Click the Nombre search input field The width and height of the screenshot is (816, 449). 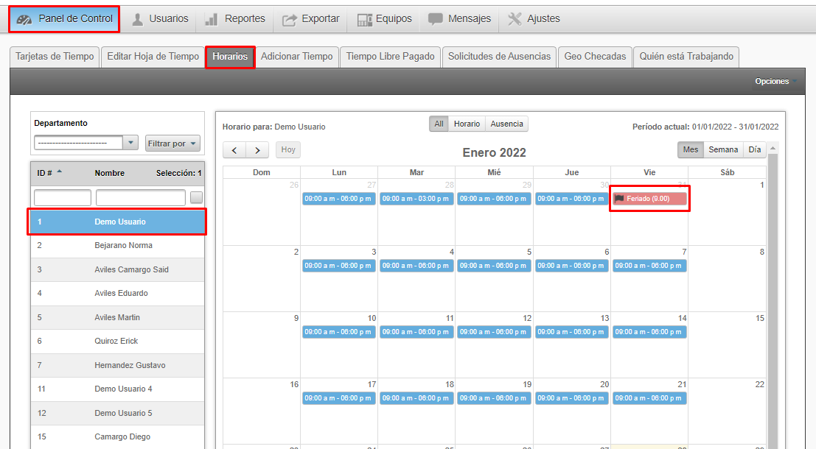pos(140,197)
